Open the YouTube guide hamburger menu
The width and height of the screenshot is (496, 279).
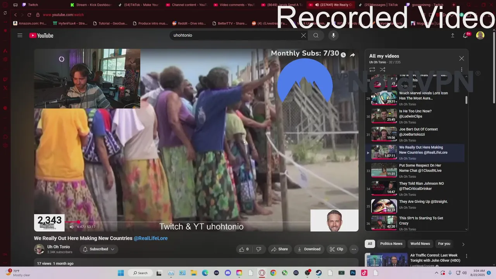point(20,35)
